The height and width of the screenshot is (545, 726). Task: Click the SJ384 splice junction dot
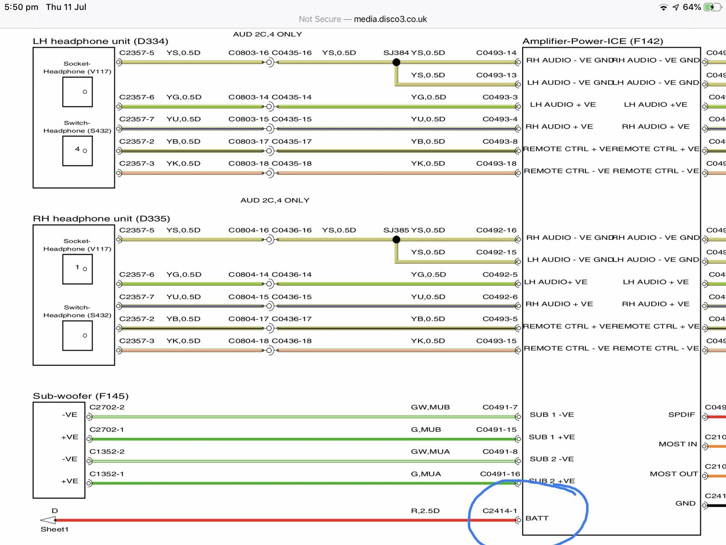tap(396, 62)
